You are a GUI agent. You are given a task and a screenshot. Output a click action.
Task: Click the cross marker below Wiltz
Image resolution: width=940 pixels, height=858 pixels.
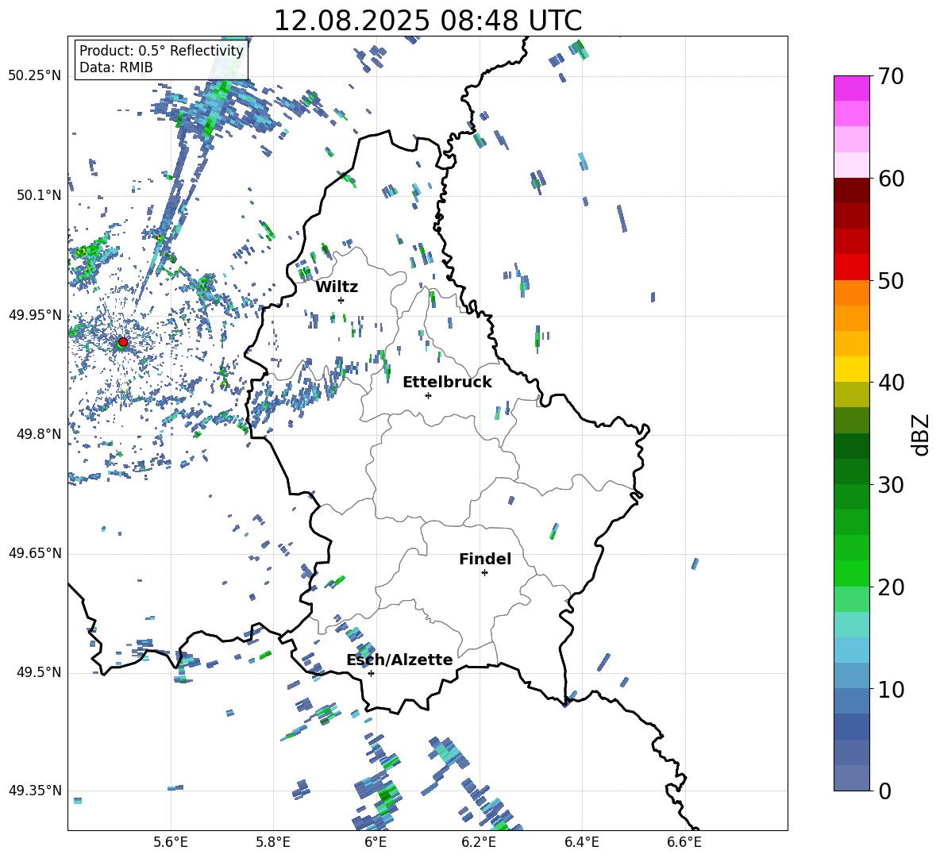tap(341, 300)
